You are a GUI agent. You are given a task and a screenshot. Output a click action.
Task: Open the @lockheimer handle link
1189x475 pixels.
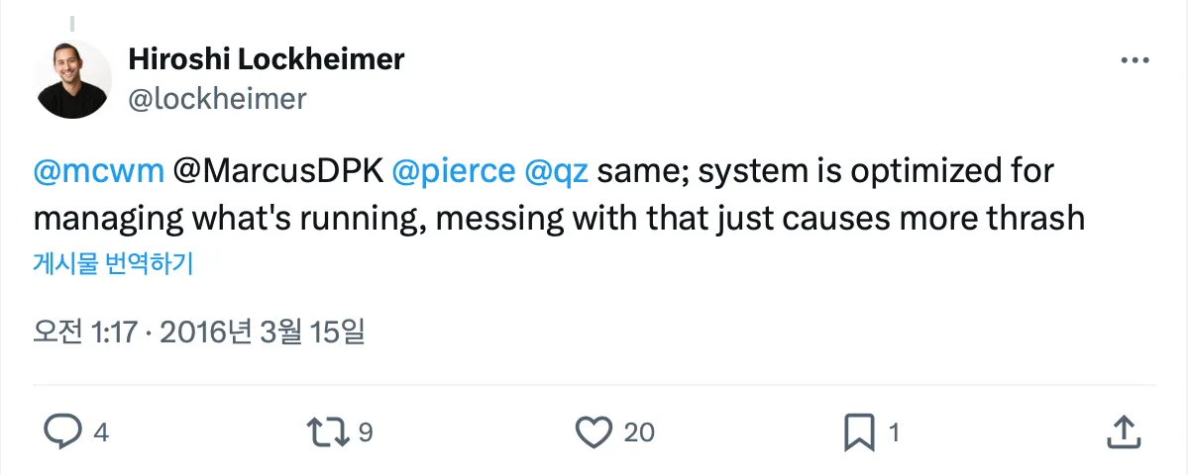click(217, 99)
